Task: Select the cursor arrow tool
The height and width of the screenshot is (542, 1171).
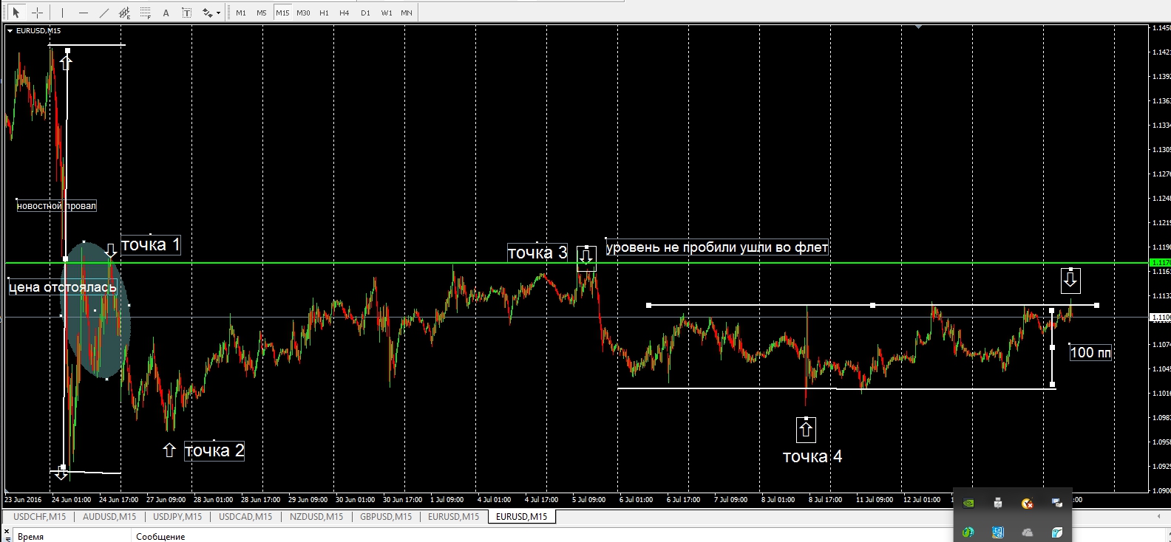Action: coord(16,13)
